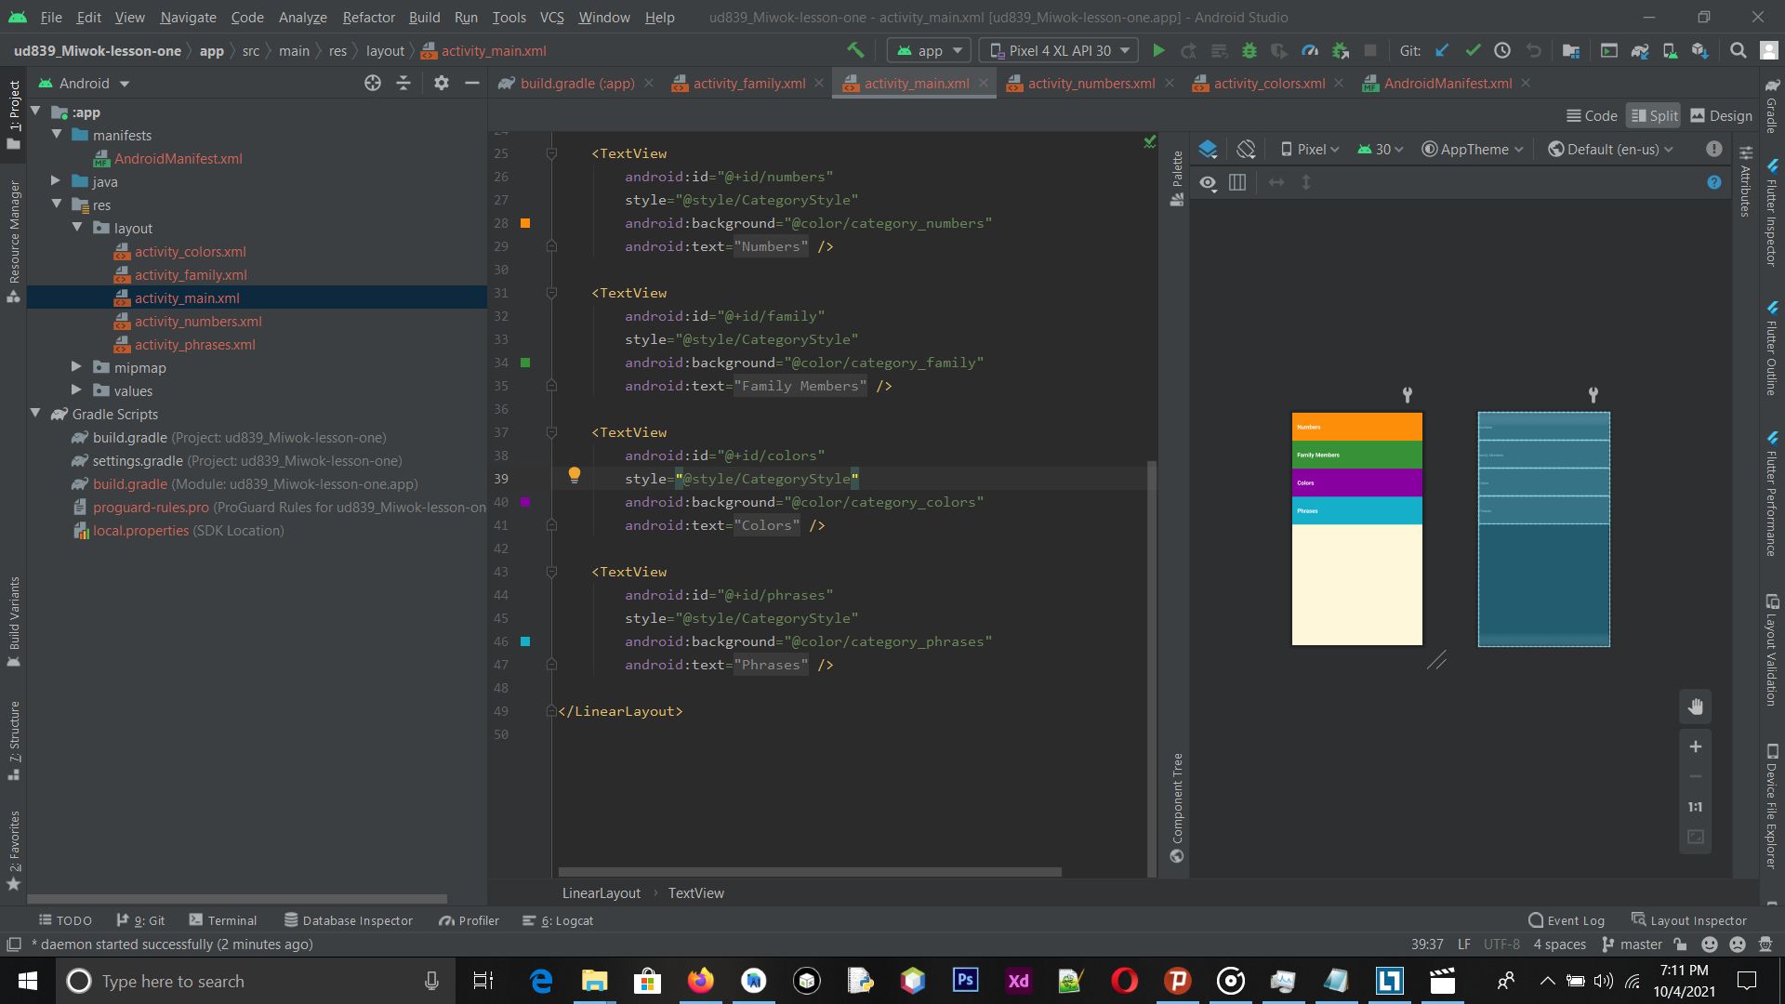Collapse the layout folder in the project tree
Screen dimensions: 1785x1004
click(x=77, y=228)
